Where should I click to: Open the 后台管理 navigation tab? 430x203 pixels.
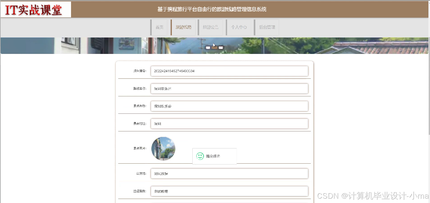pos(267,27)
